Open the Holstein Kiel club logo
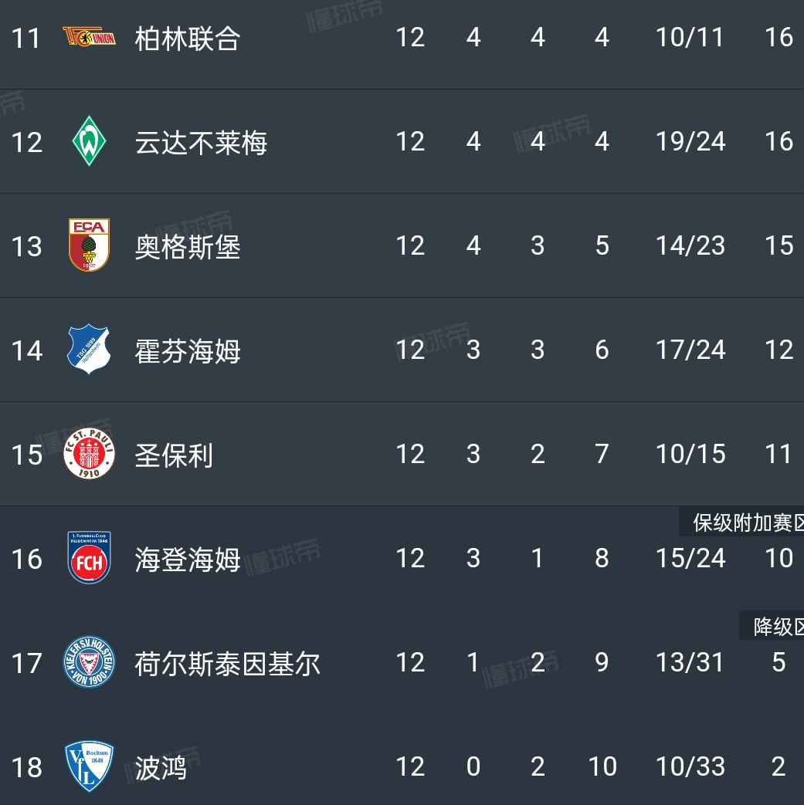Screen dimensions: 804x805 [x=89, y=662]
